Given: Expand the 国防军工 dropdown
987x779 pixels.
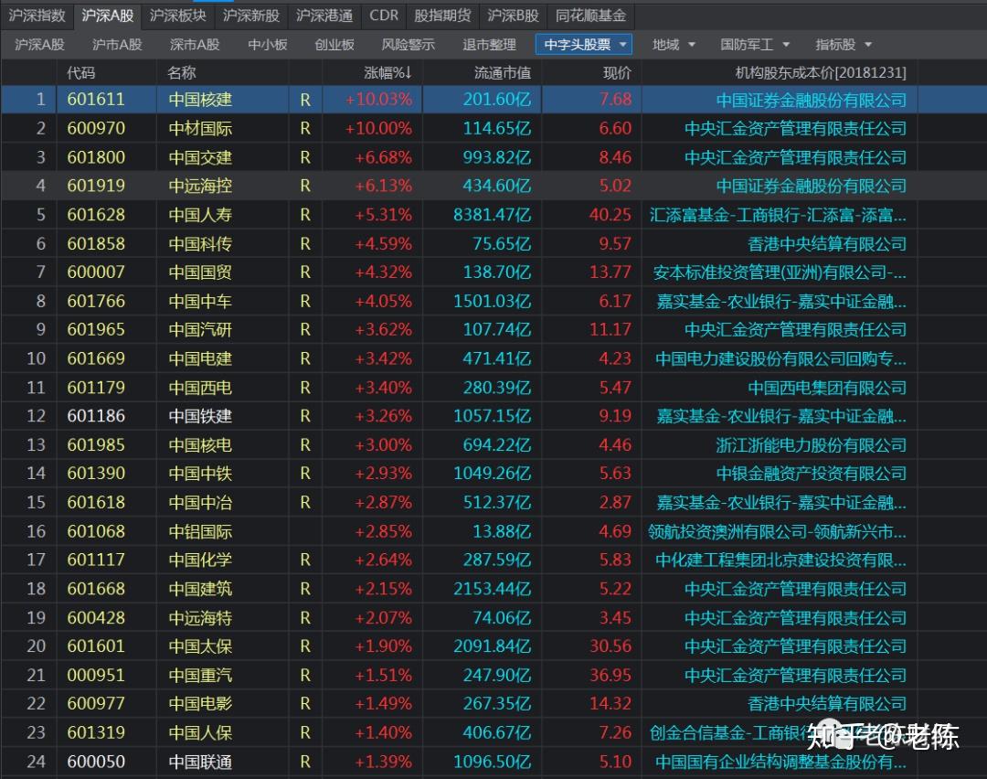Looking at the screenshot, I should (755, 45).
